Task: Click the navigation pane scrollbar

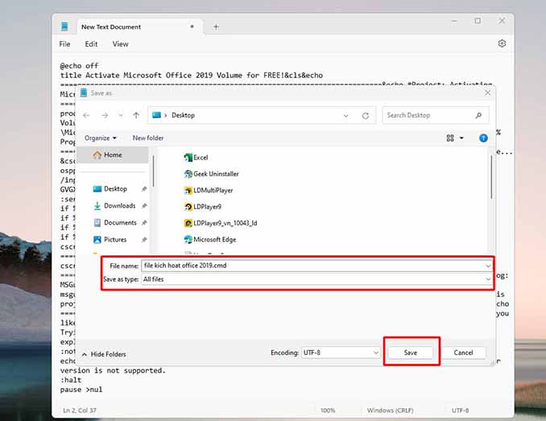Action: click(153, 171)
